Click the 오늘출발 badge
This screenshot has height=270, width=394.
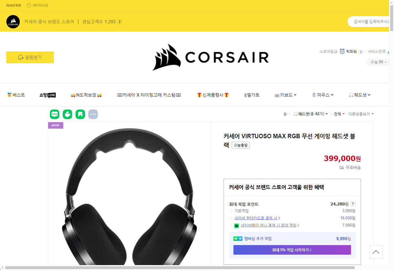point(241,145)
